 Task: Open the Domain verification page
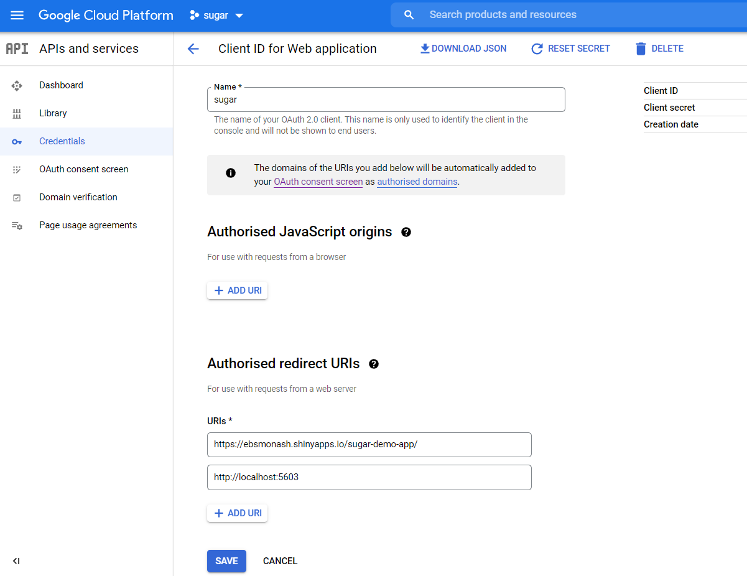[78, 197]
